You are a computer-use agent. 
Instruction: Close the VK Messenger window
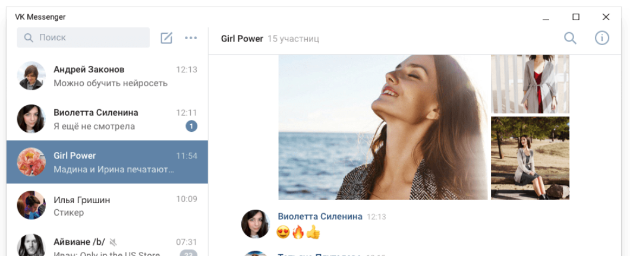(x=606, y=17)
